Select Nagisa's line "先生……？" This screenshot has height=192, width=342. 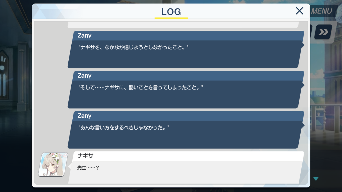[88, 168]
